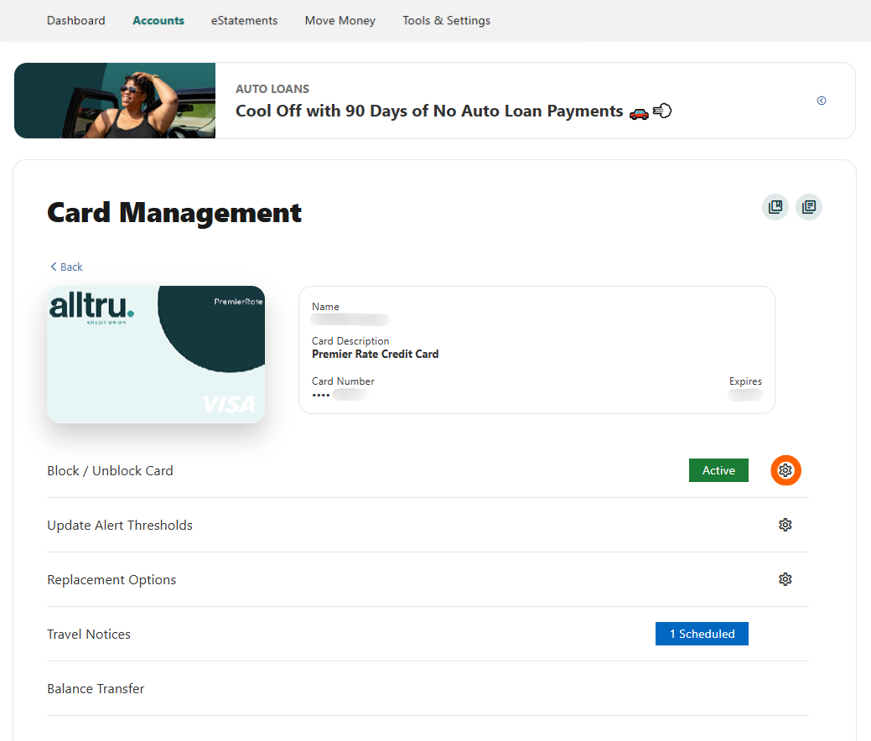Screen dimensions: 871x741
Task: Select the alltru Visa card image
Action: tap(156, 355)
